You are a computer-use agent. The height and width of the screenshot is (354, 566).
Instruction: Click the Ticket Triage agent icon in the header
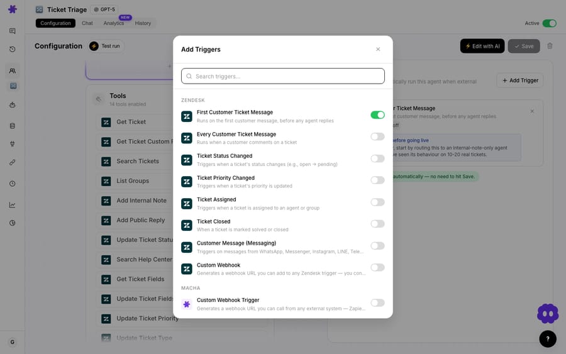tap(40, 9)
